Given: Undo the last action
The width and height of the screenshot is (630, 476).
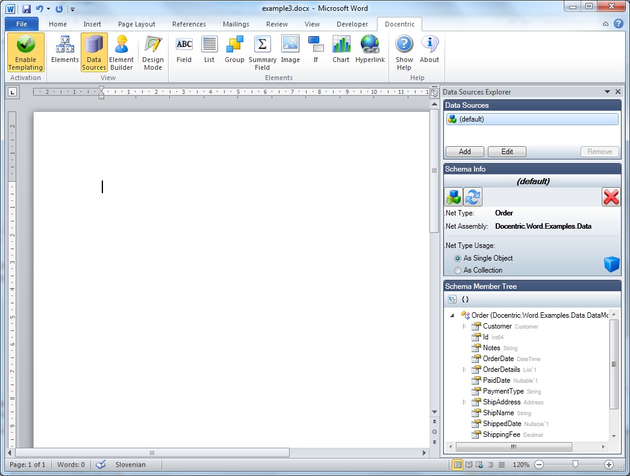Looking at the screenshot, I should point(39,8).
